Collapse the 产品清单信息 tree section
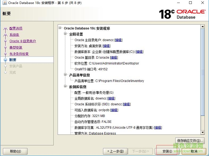This screenshot has height=156, width=209. coord(66,75)
